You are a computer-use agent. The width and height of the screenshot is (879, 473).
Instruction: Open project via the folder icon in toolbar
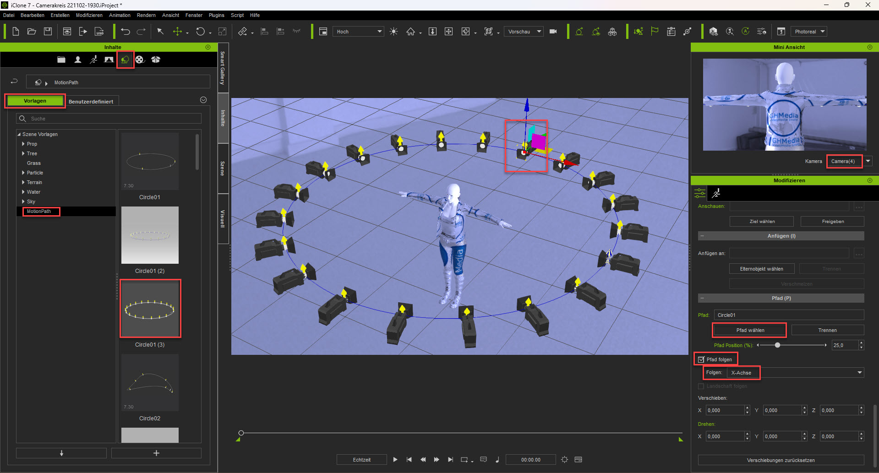[32, 32]
